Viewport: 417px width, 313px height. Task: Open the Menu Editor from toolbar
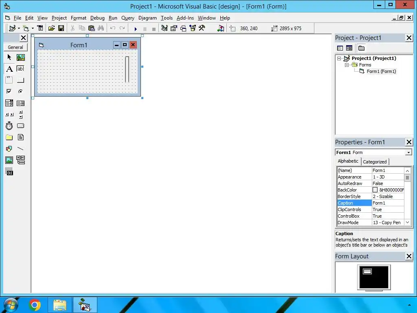(40, 28)
